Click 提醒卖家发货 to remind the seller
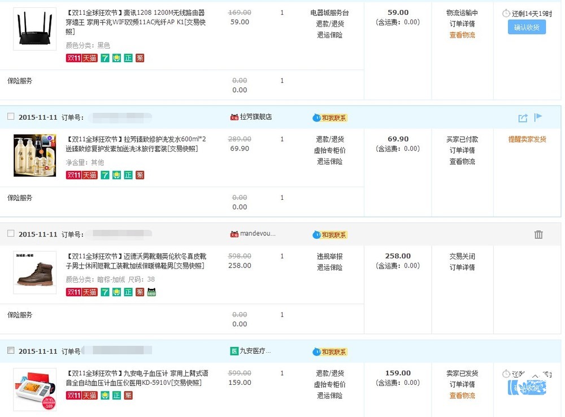This screenshot has width=565, height=417. [527, 139]
